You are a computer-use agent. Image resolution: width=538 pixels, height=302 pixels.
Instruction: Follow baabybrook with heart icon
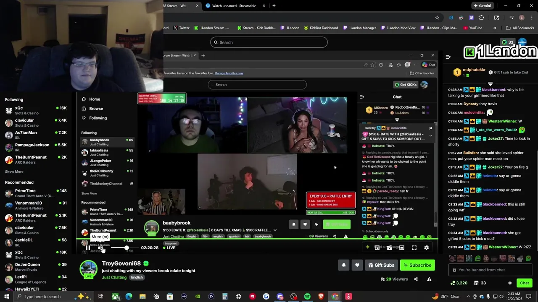(305, 224)
